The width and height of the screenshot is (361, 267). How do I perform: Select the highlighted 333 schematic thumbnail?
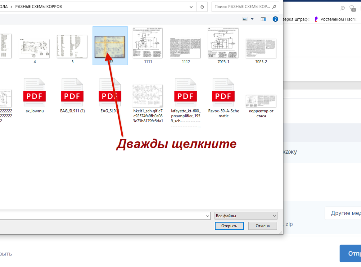click(x=110, y=46)
